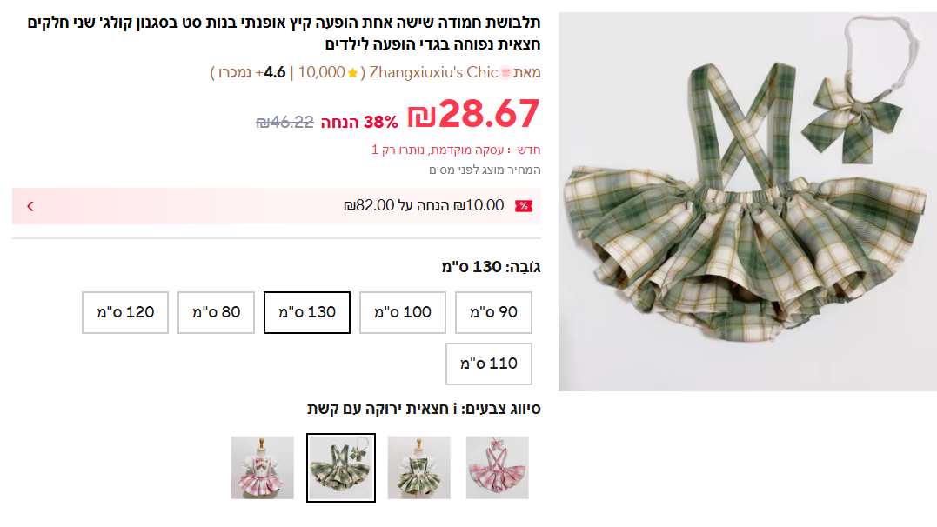Click the pink store badge icon
This screenshot has height=527, width=937.
(505, 73)
